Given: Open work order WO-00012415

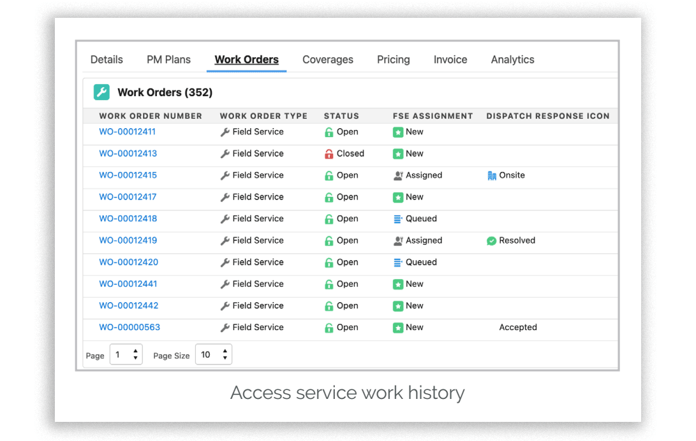Looking at the screenshot, I should point(128,175).
